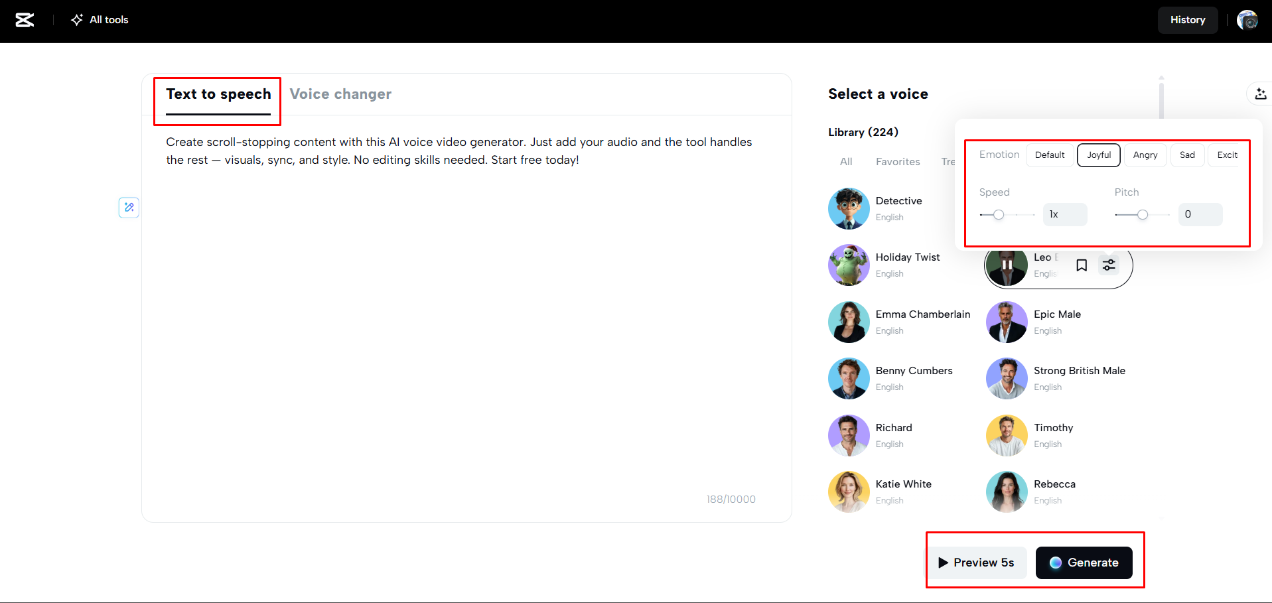Open the AI writing assistant pencil icon
1272x603 pixels.
pos(129,208)
